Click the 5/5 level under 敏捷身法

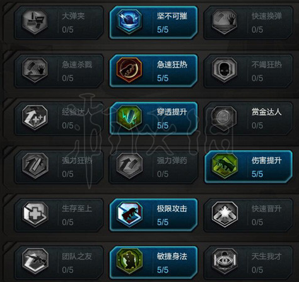[x=163, y=270]
